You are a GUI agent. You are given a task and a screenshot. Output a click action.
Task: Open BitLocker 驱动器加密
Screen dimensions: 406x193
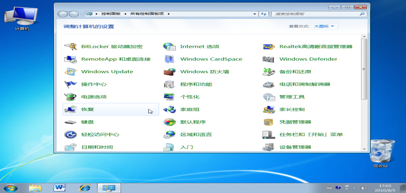[x=112, y=47]
